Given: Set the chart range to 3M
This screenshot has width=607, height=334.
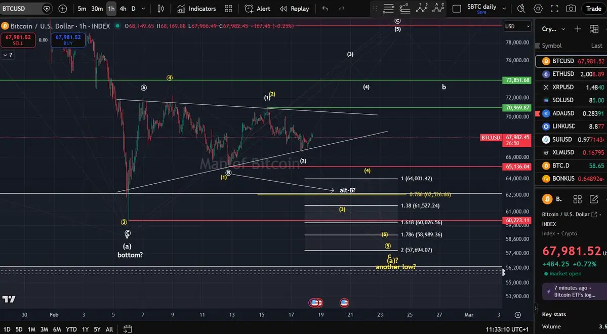Looking at the screenshot, I should (x=44, y=329).
